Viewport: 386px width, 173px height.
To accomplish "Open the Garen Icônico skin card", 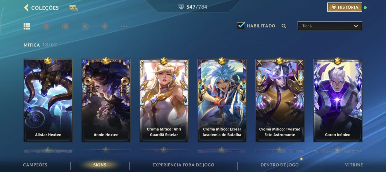I will click(x=338, y=100).
